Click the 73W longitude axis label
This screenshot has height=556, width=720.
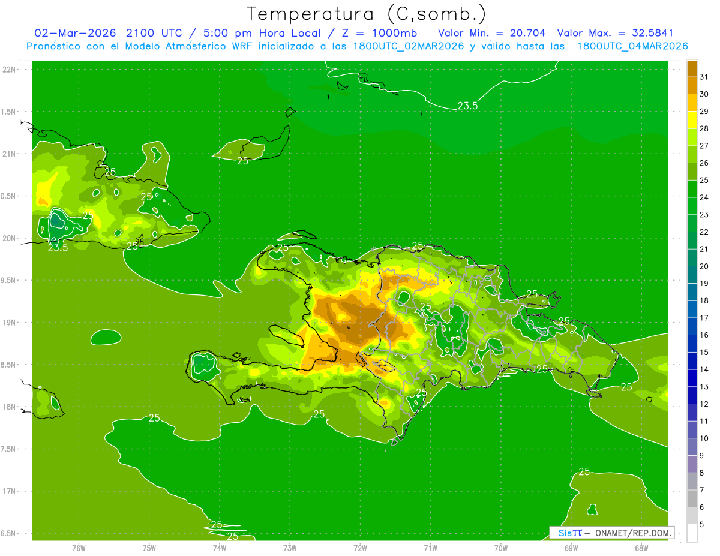point(290,548)
